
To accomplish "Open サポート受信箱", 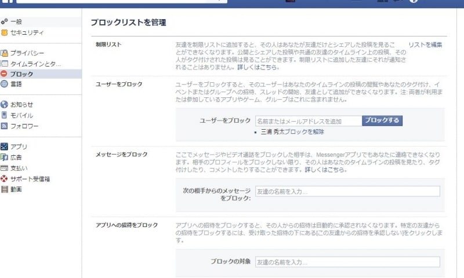I will 30,179.
